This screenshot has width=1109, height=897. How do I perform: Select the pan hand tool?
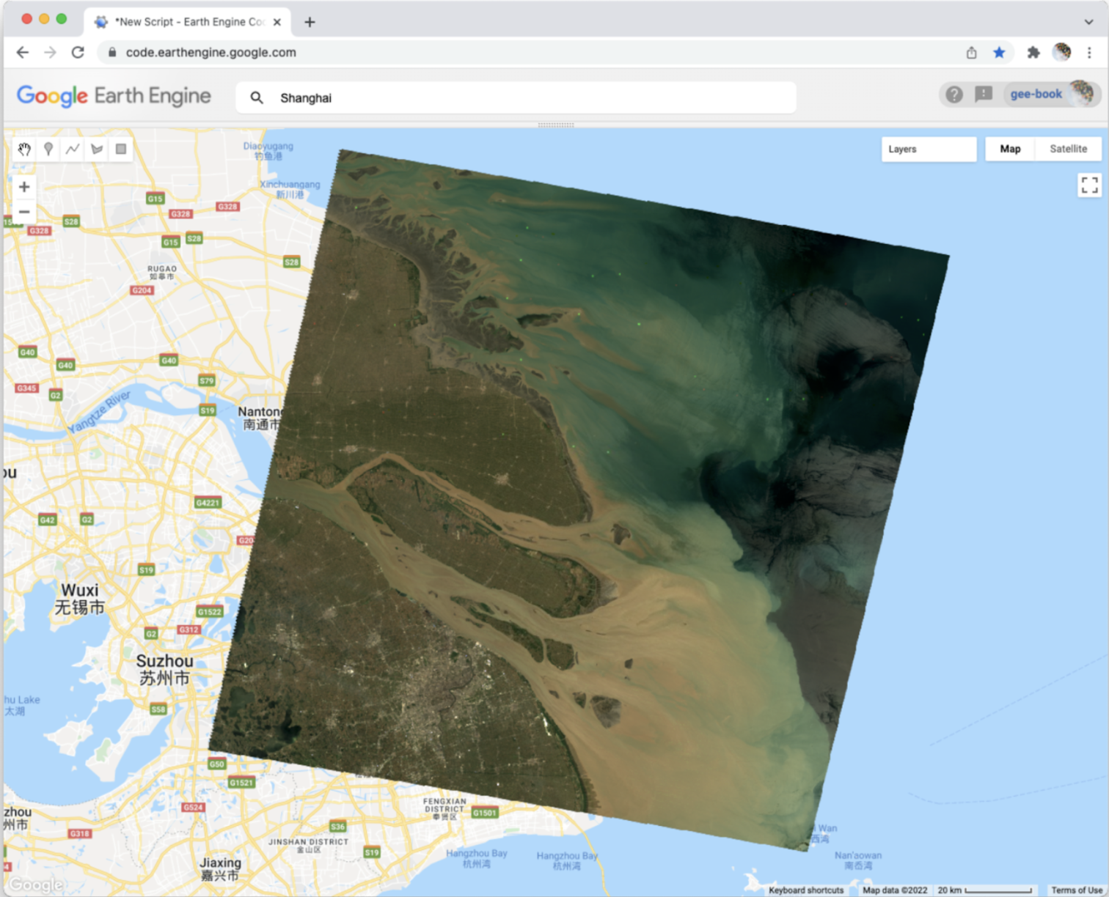pyautogui.click(x=24, y=149)
